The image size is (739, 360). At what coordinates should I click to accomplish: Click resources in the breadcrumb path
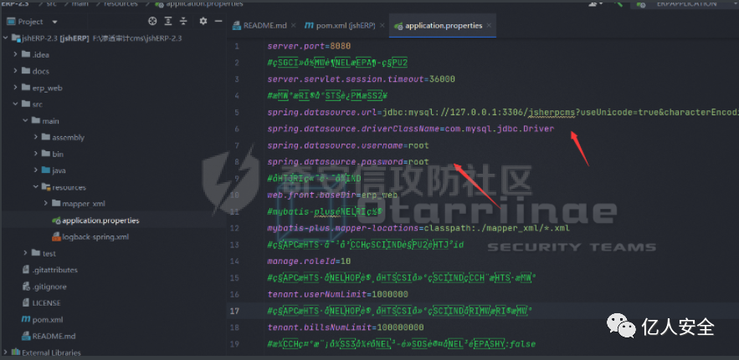pyautogui.click(x=122, y=3)
